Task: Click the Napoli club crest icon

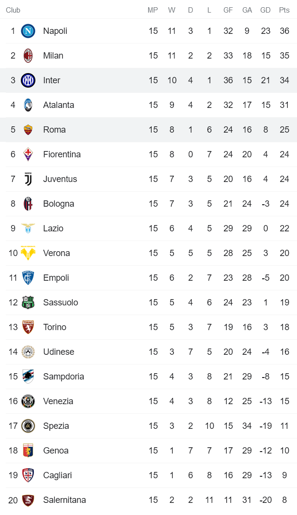Action: [28, 31]
